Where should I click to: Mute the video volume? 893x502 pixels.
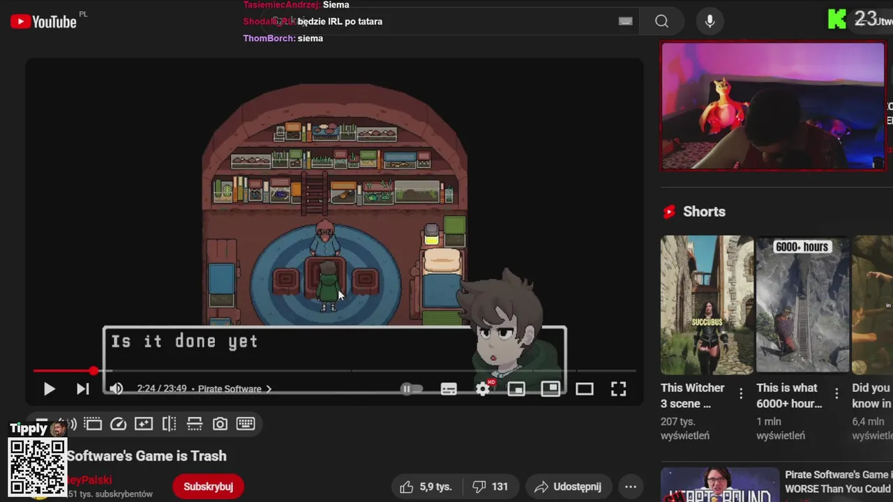pyautogui.click(x=116, y=389)
